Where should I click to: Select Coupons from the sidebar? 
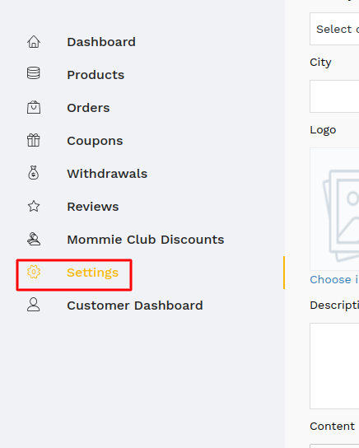click(x=95, y=141)
